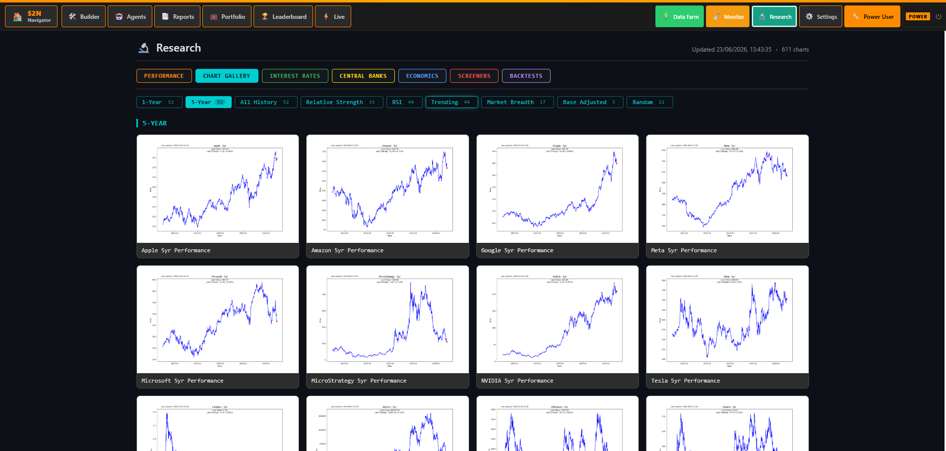Screen dimensions: 946x451
Task: Select the All History filter
Action: pos(266,102)
